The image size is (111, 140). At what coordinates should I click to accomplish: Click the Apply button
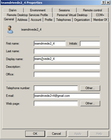78,134
